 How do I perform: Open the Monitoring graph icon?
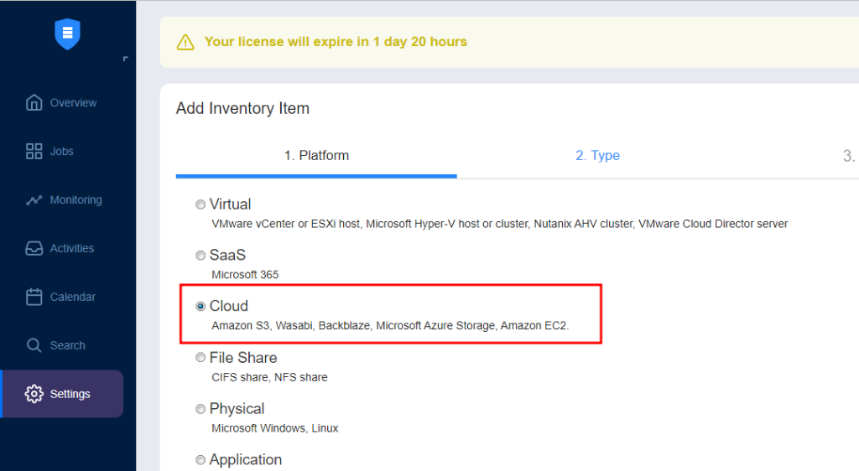tap(34, 199)
